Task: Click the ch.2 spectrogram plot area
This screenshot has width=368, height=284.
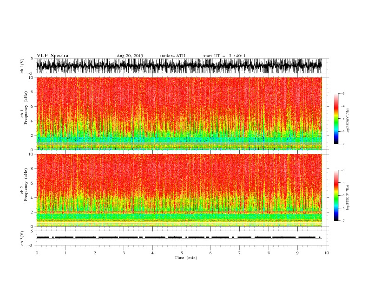Action: pyautogui.click(x=179, y=190)
